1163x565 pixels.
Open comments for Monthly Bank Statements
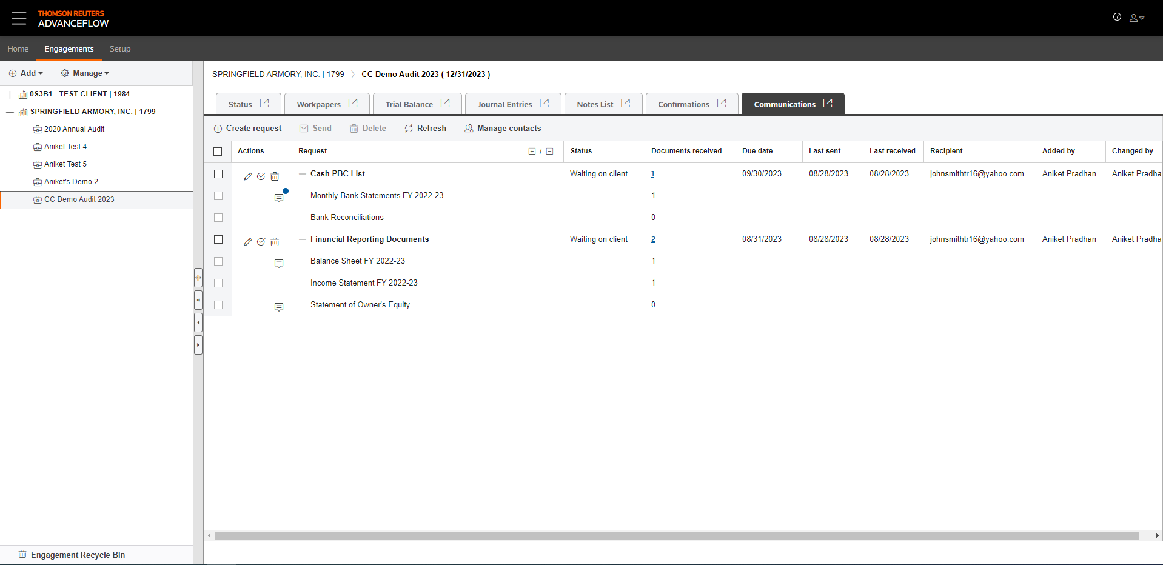[279, 198]
